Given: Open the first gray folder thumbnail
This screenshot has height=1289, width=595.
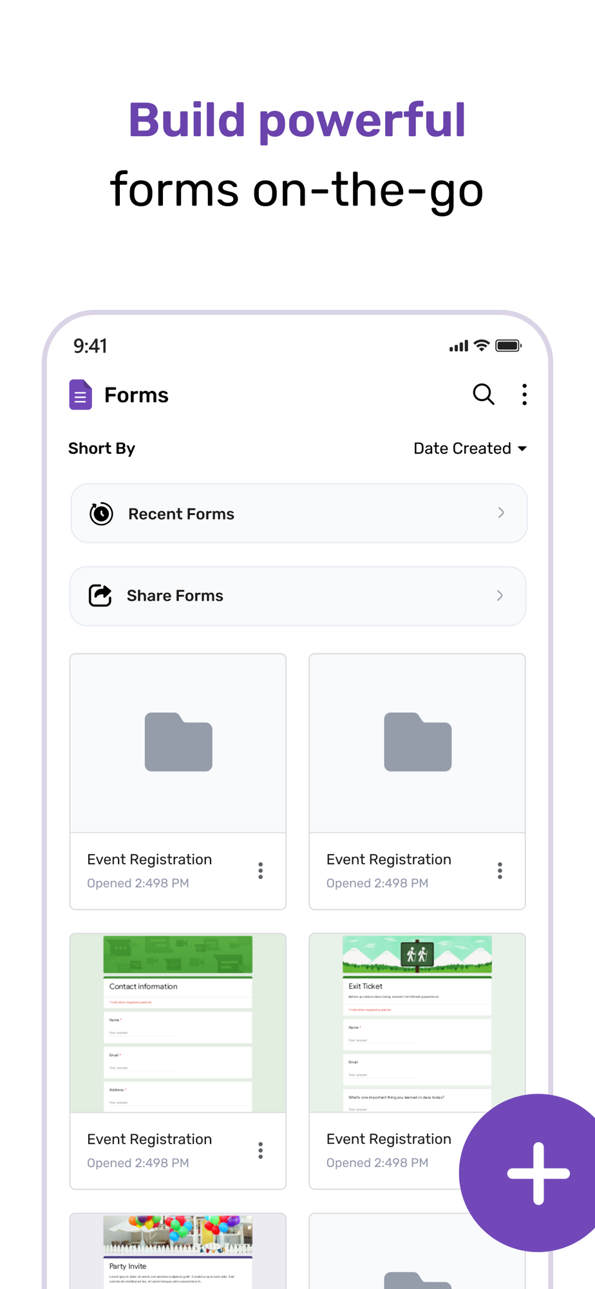Looking at the screenshot, I should pyautogui.click(x=178, y=742).
